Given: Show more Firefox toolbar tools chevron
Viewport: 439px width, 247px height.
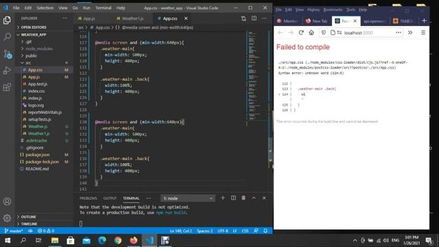Looking at the screenshot, I should (x=410, y=32).
